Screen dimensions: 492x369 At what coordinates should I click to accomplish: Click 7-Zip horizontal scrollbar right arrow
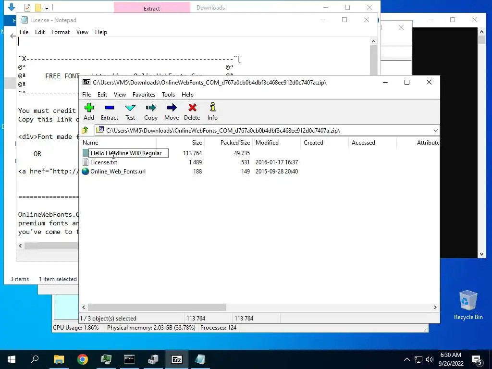(x=435, y=307)
